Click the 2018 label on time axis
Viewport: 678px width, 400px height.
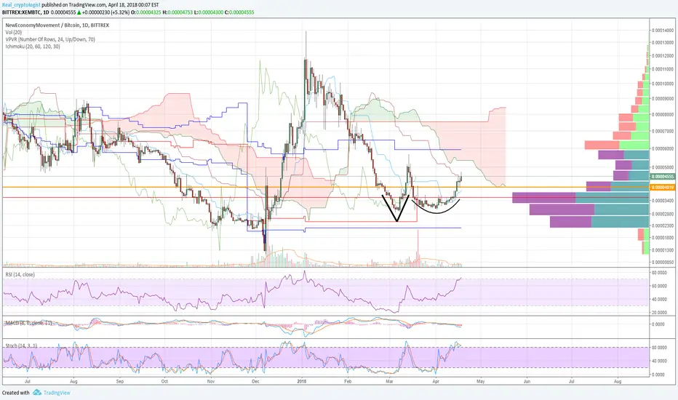tap(302, 381)
